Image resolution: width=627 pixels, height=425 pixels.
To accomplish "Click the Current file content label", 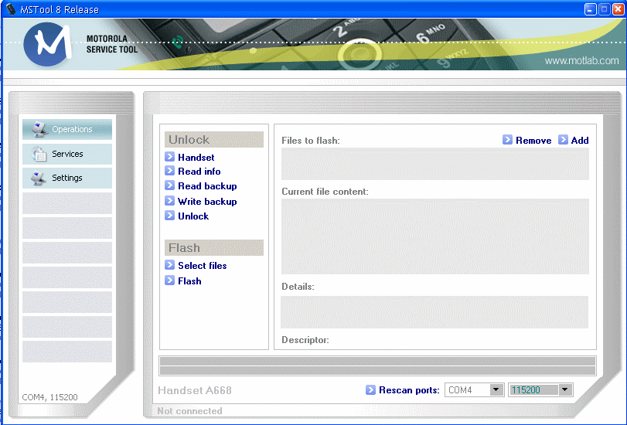I will pyautogui.click(x=325, y=192).
